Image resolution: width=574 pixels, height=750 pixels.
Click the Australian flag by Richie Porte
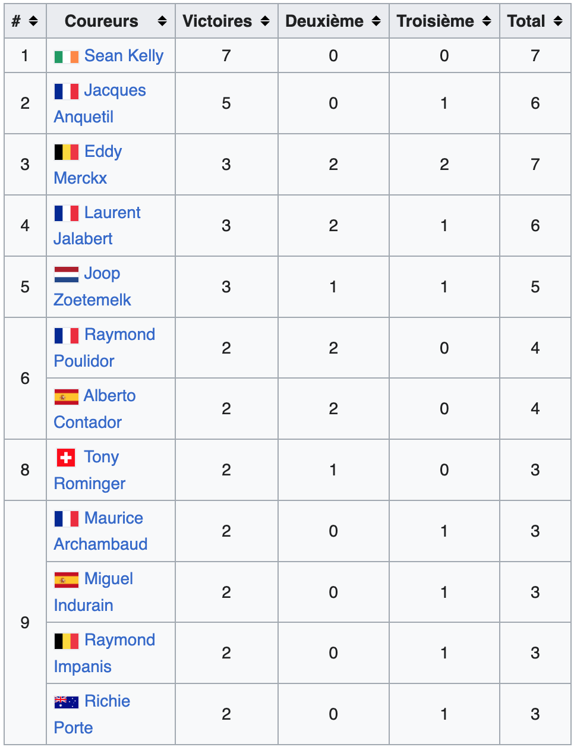(x=66, y=702)
